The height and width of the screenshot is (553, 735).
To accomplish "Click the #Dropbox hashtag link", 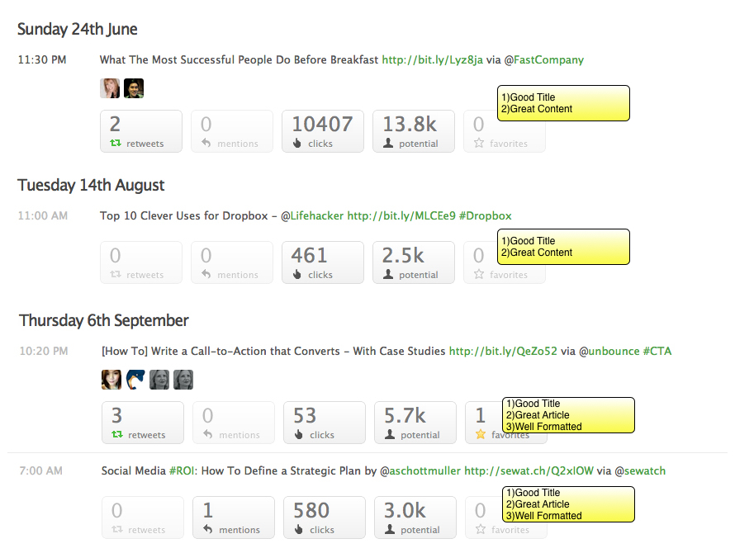I will click(x=485, y=216).
